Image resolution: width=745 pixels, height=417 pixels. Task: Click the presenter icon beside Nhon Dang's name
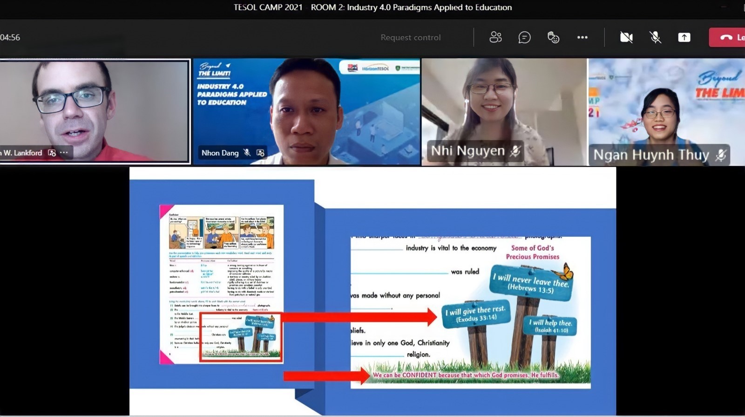260,153
